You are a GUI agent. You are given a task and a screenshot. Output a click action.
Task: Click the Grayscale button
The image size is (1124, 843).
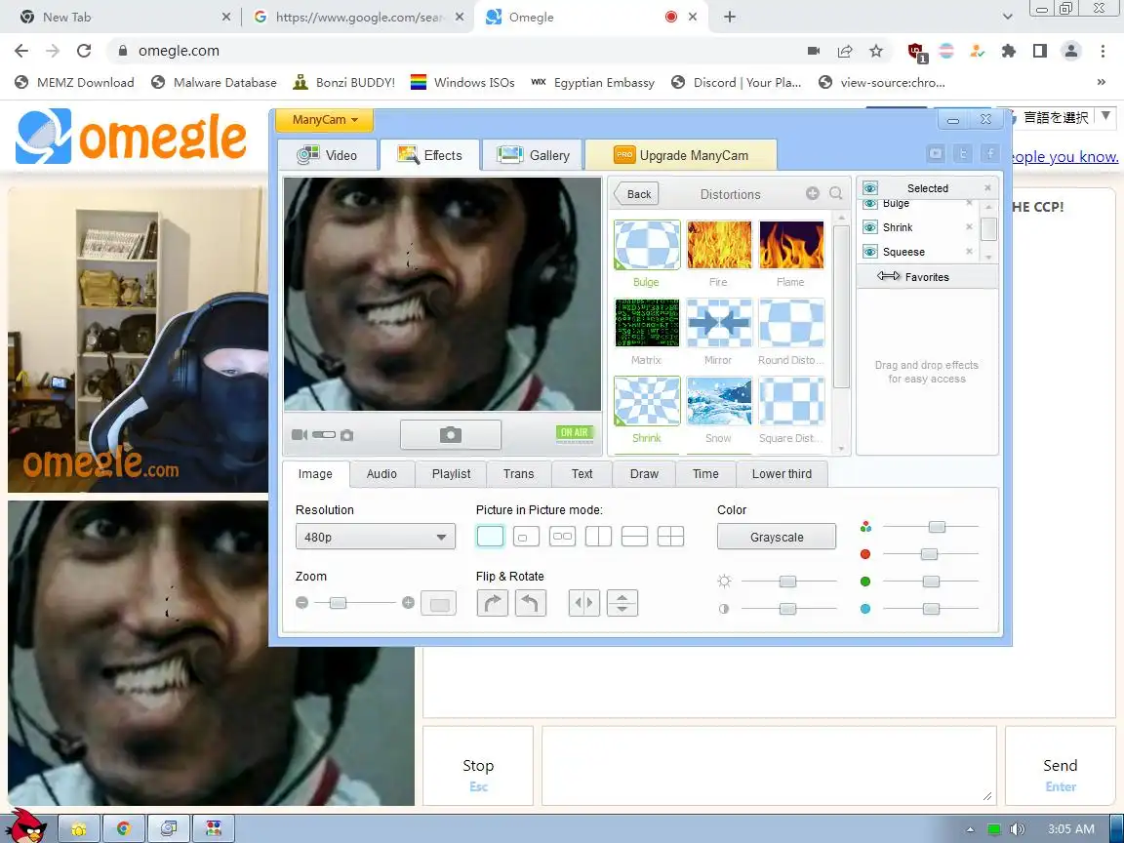point(777,537)
